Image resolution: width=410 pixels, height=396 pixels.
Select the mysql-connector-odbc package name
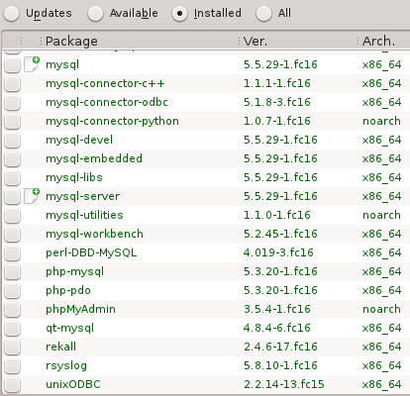[107, 102]
